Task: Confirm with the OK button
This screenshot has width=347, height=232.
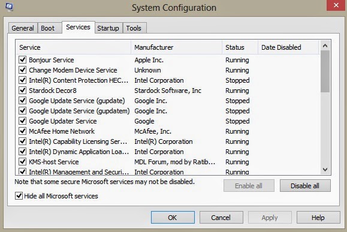Action: (x=173, y=218)
